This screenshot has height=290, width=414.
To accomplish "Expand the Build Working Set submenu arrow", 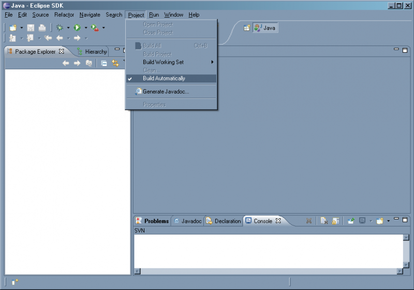I will (212, 62).
